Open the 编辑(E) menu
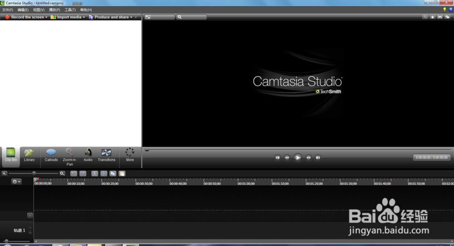The image size is (454, 246). 23,10
